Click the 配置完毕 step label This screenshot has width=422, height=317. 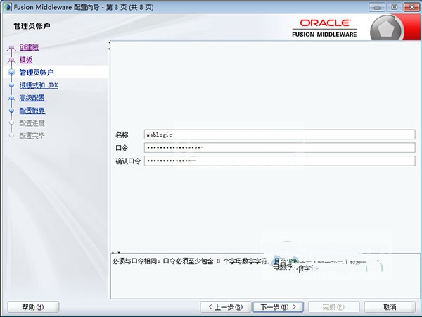pos(32,136)
